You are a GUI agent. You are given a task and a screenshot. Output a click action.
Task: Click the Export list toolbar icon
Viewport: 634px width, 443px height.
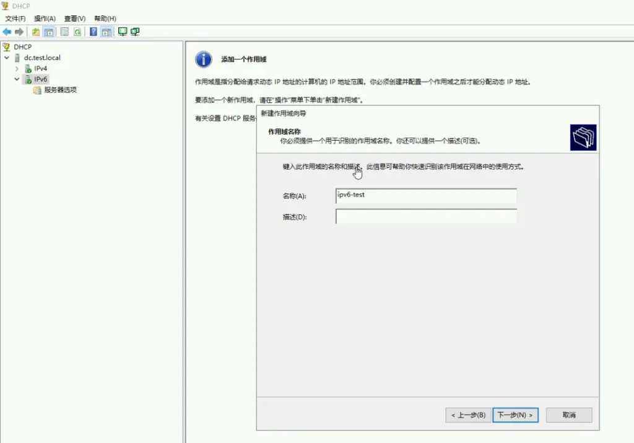point(64,32)
